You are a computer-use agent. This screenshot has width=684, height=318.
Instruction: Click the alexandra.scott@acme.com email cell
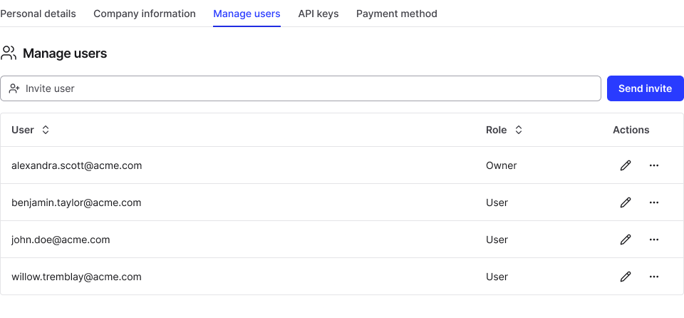[x=77, y=165]
